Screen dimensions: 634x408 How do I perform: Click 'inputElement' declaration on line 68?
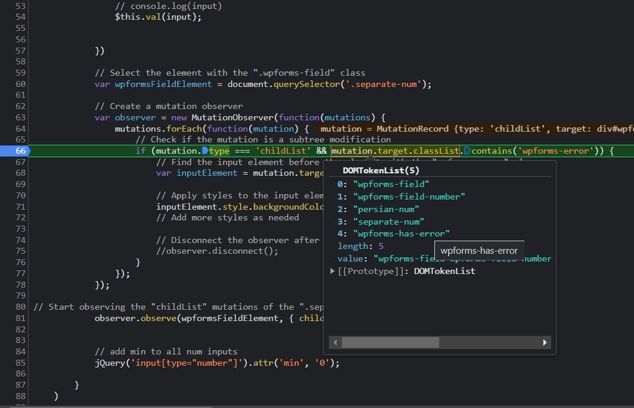coord(207,173)
